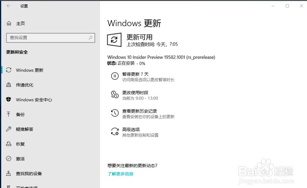Open the partially visible 开发者选项 entry
This screenshot has width=307, height=188.
[27, 187]
